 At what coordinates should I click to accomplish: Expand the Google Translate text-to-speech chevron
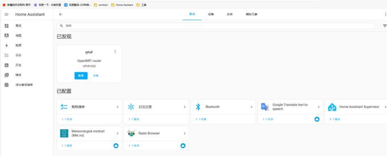(x=319, y=107)
